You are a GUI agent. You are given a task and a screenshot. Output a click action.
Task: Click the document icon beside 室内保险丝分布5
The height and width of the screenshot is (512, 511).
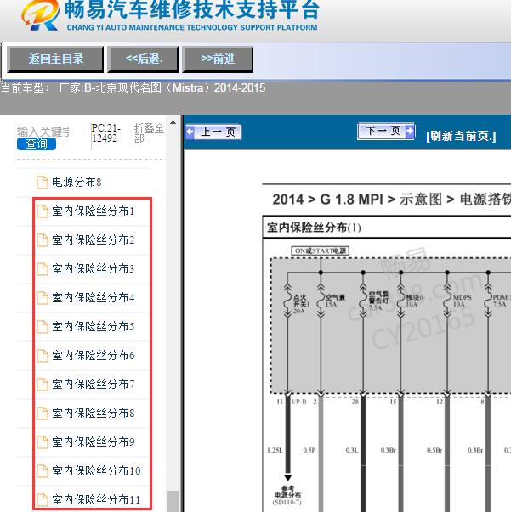point(43,327)
